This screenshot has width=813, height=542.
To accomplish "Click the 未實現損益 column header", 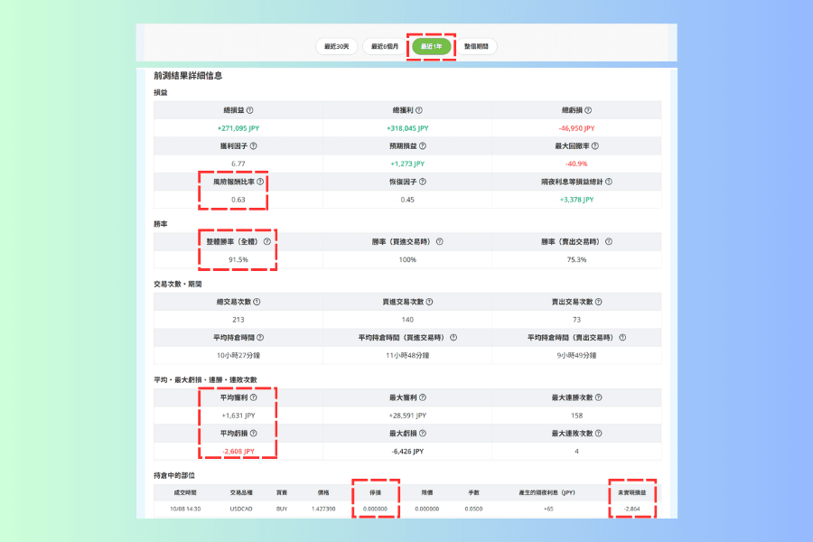I will click(x=632, y=492).
